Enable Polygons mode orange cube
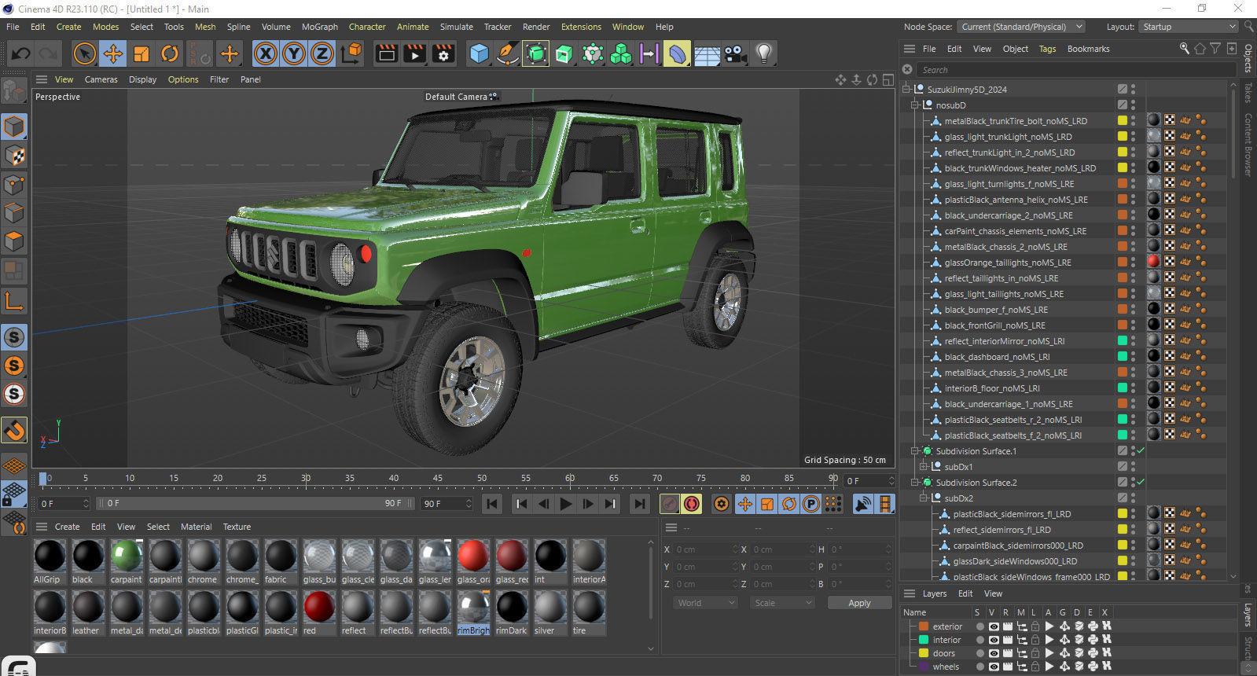The height and width of the screenshot is (676, 1257). (14, 241)
